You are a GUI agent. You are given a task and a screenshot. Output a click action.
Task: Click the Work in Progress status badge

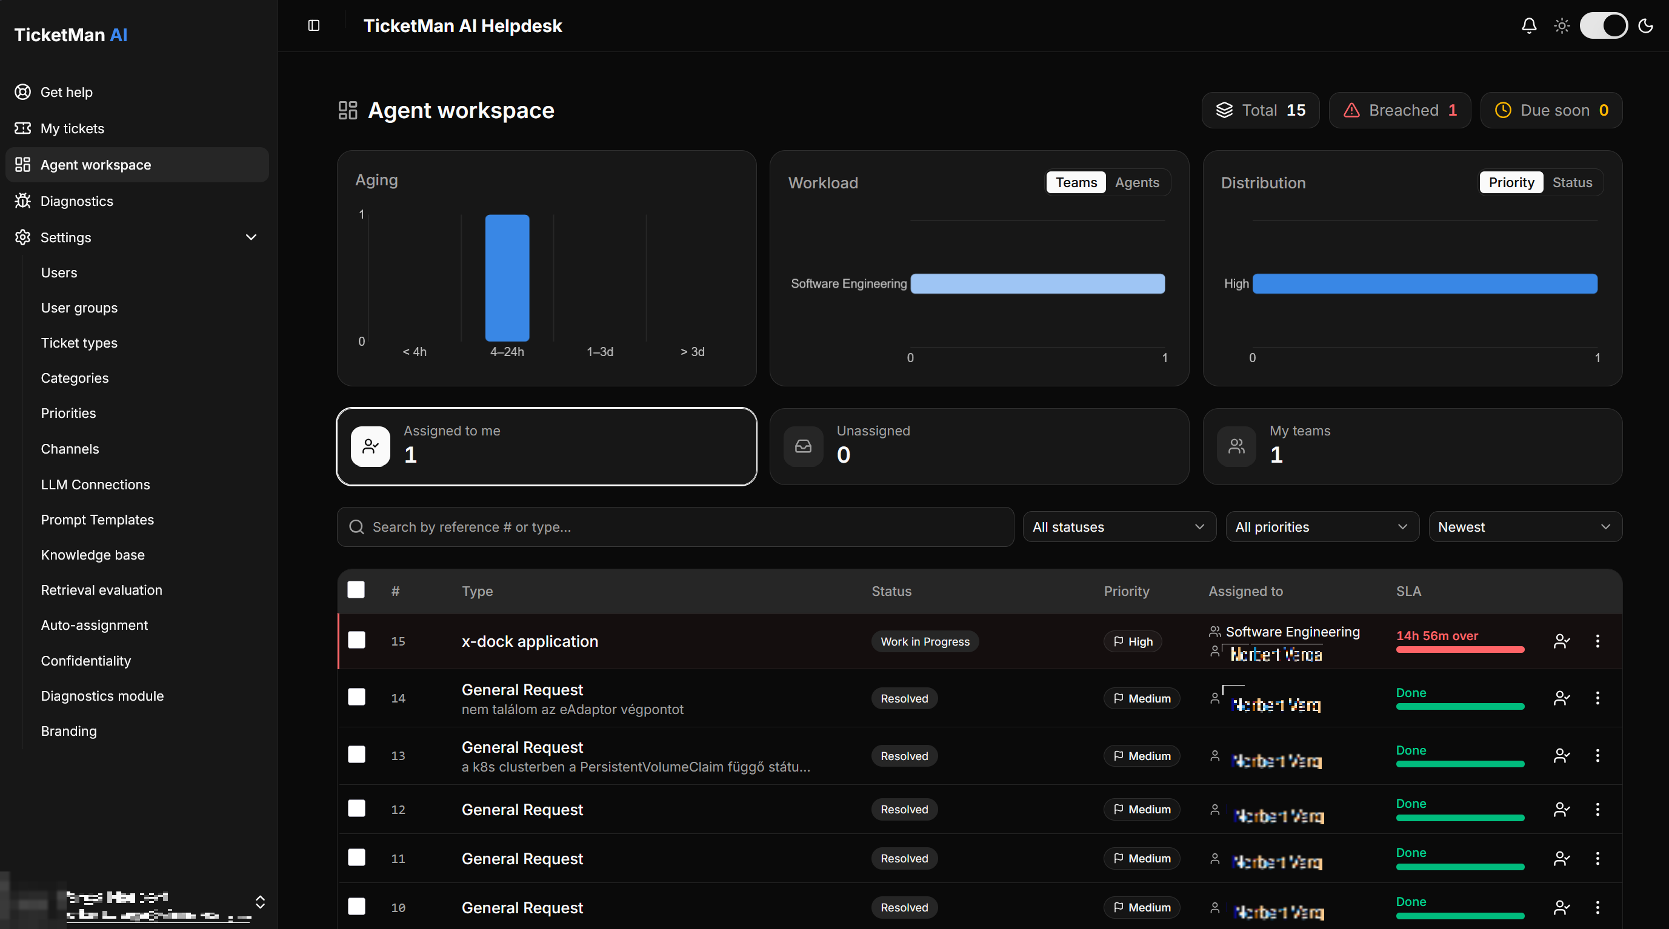click(x=925, y=641)
